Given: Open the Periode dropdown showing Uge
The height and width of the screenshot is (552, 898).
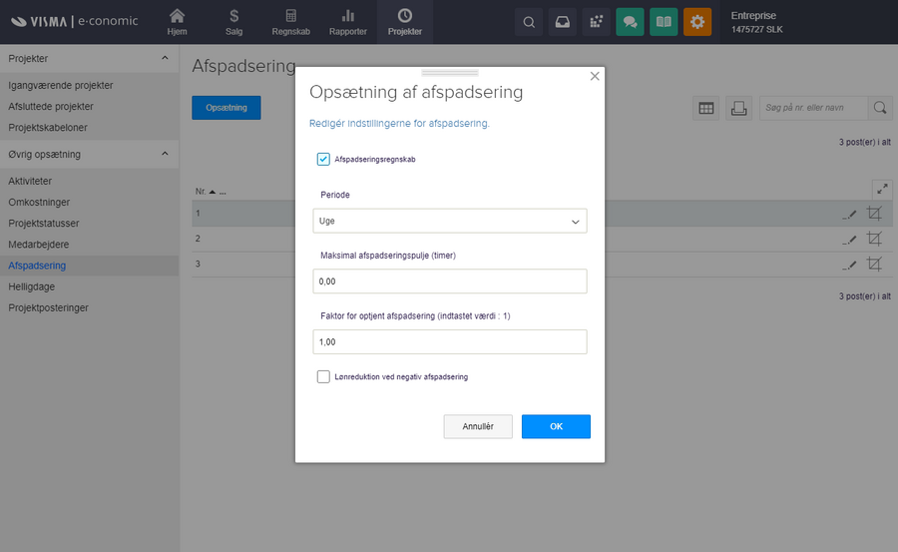Looking at the screenshot, I should [x=449, y=221].
